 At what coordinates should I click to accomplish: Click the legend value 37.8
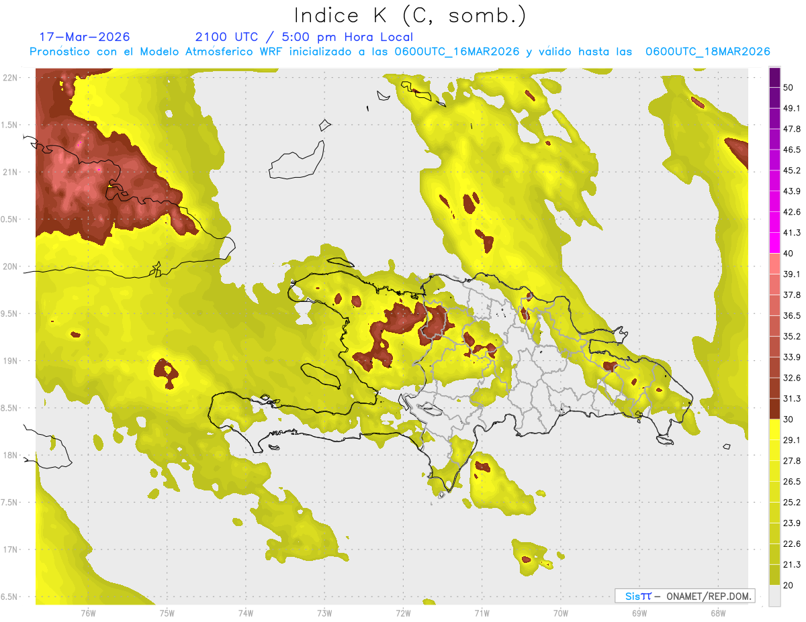(791, 295)
